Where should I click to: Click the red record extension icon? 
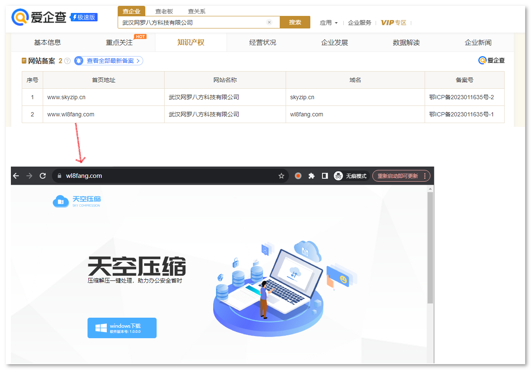coord(298,176)
